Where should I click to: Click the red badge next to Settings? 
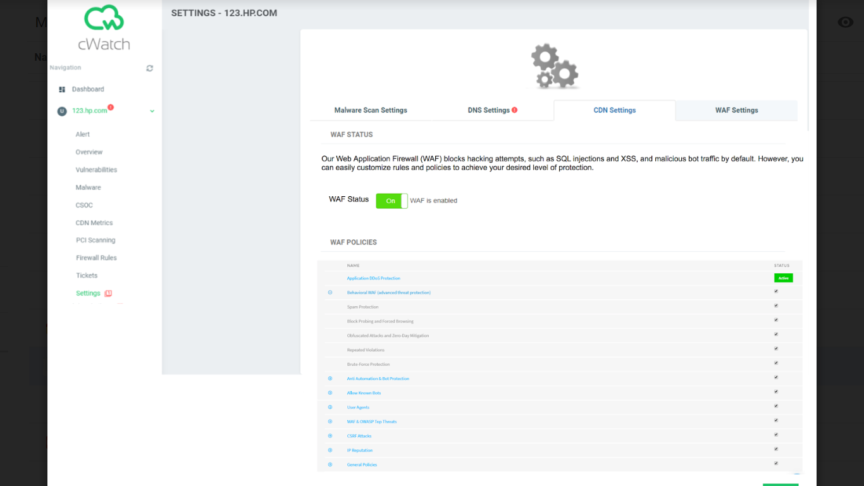pos(108,293)
